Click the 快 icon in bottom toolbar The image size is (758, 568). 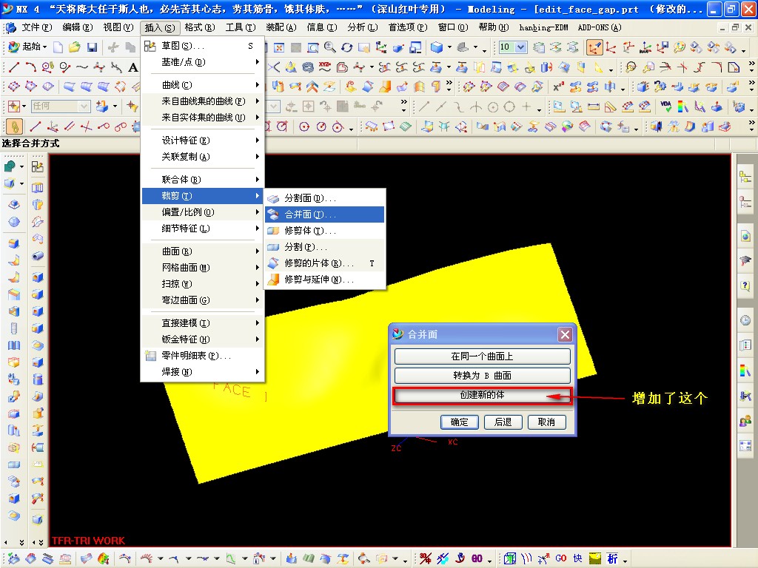click(x=577, y=558)
